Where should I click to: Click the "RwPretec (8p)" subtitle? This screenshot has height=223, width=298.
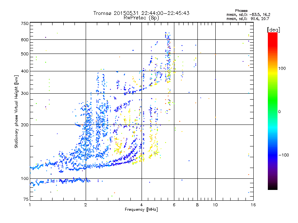pos(141,18)
